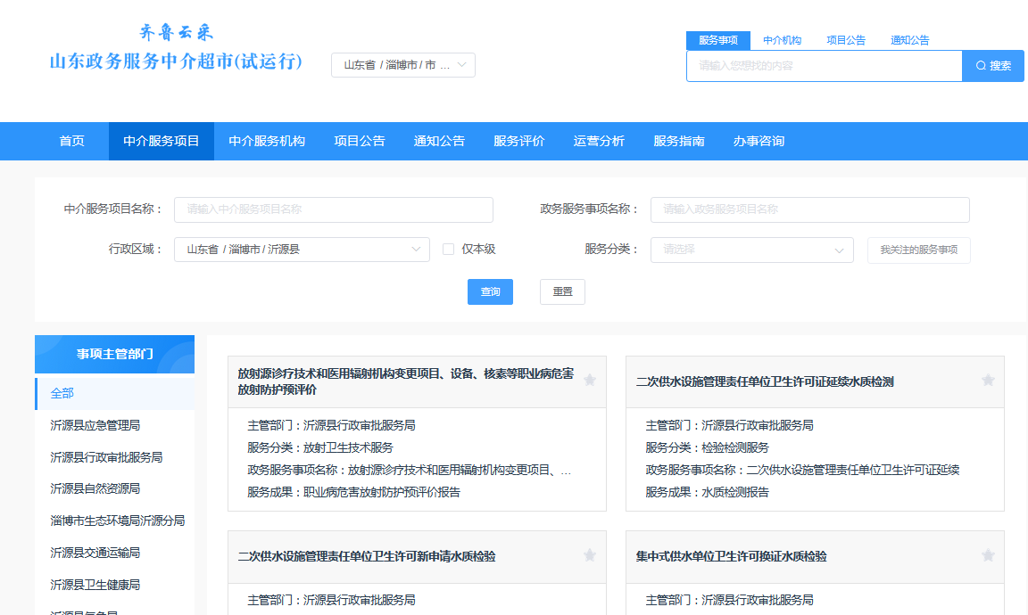Star the 集中式供水单位卫生许可换证水质检验 card
The height and width of the screenshot is (615, 1028).
click(987, 555)
